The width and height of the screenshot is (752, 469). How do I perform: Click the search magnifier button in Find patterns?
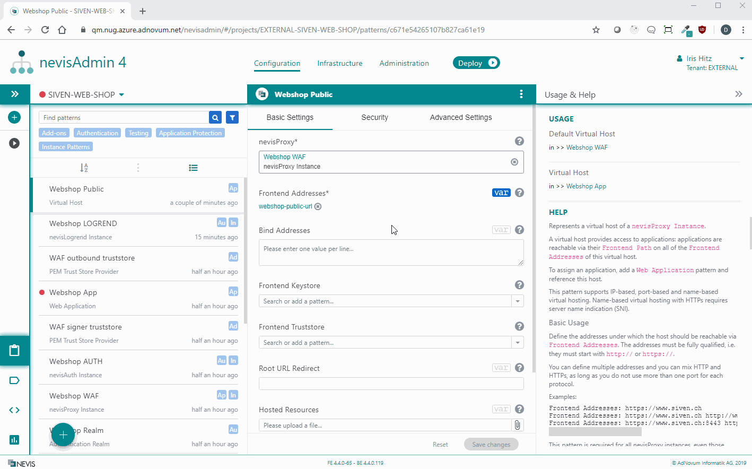(x=215, y=118)
